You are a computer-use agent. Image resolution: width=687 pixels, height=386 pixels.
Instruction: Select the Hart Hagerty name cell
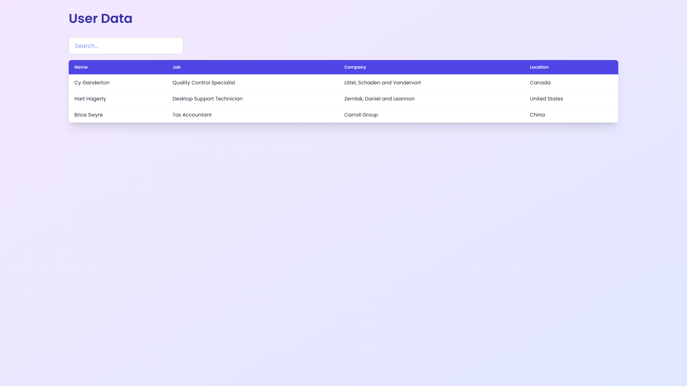[x=90, y=99]
